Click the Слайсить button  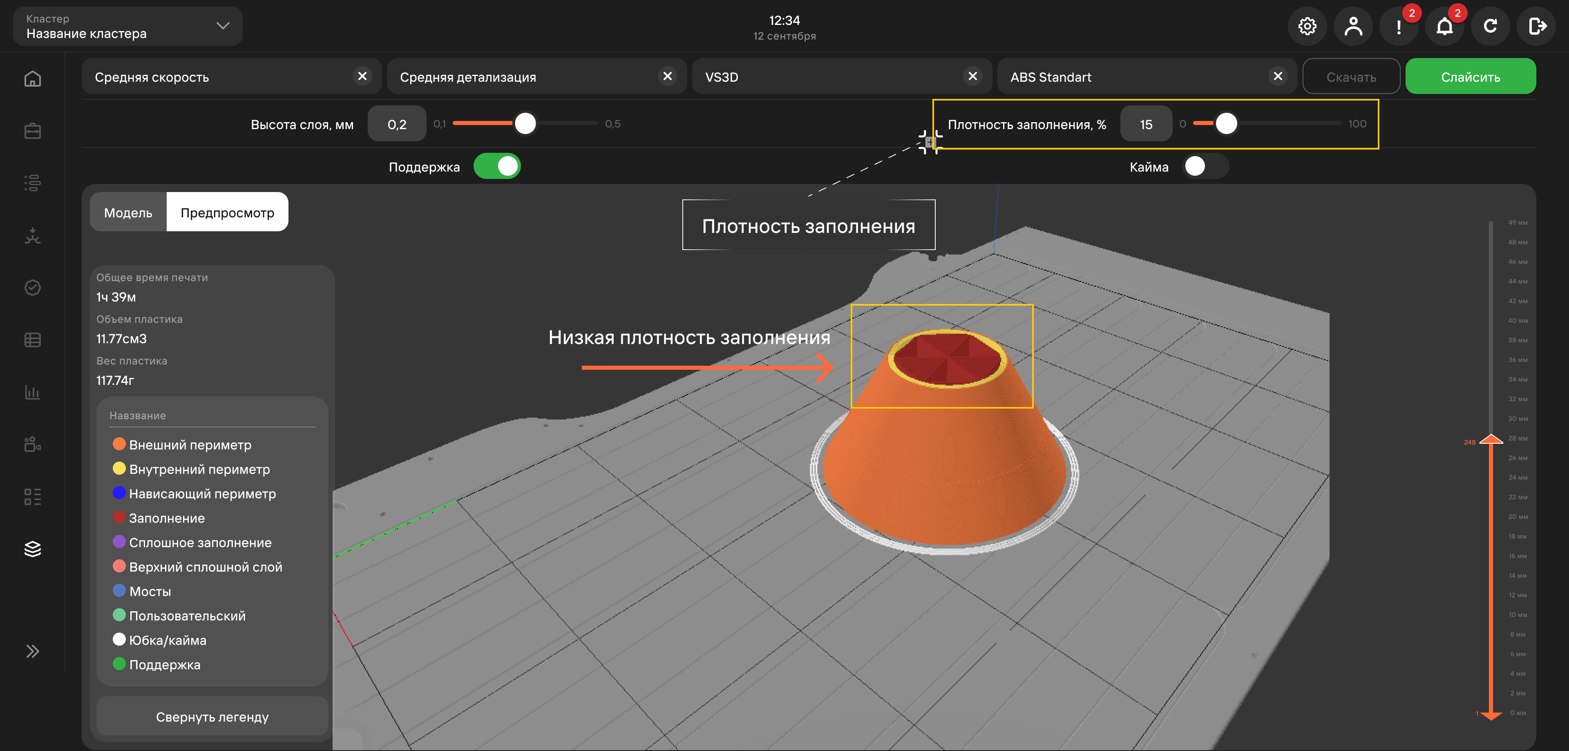pyautogui.click(x=1471, y=77)
